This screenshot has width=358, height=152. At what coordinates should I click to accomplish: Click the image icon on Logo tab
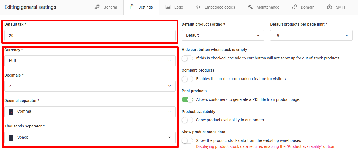(x=168, y=7)
